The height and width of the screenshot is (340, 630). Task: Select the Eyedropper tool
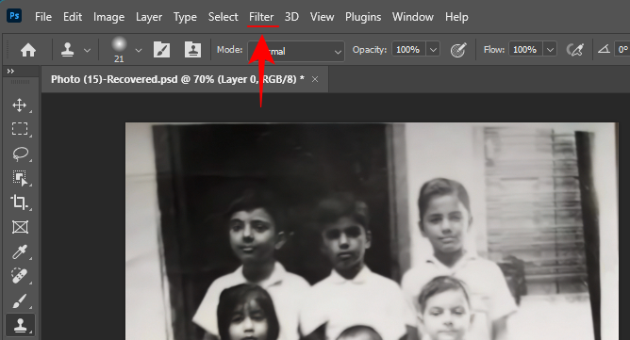pos(20,251)
